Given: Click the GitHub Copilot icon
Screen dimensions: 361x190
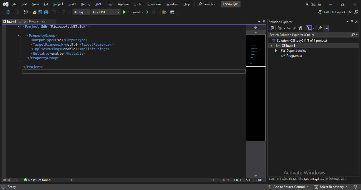Looking at the screenshot, I should [321, 12].
